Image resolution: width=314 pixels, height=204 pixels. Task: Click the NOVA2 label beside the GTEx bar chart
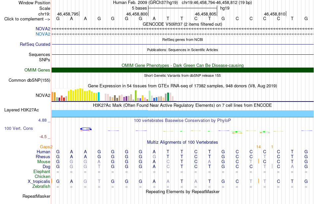coord(43,96)
